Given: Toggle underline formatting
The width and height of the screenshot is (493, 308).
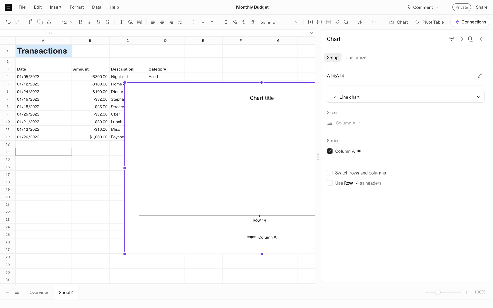Looking at the screenshot, I should 99,22.
